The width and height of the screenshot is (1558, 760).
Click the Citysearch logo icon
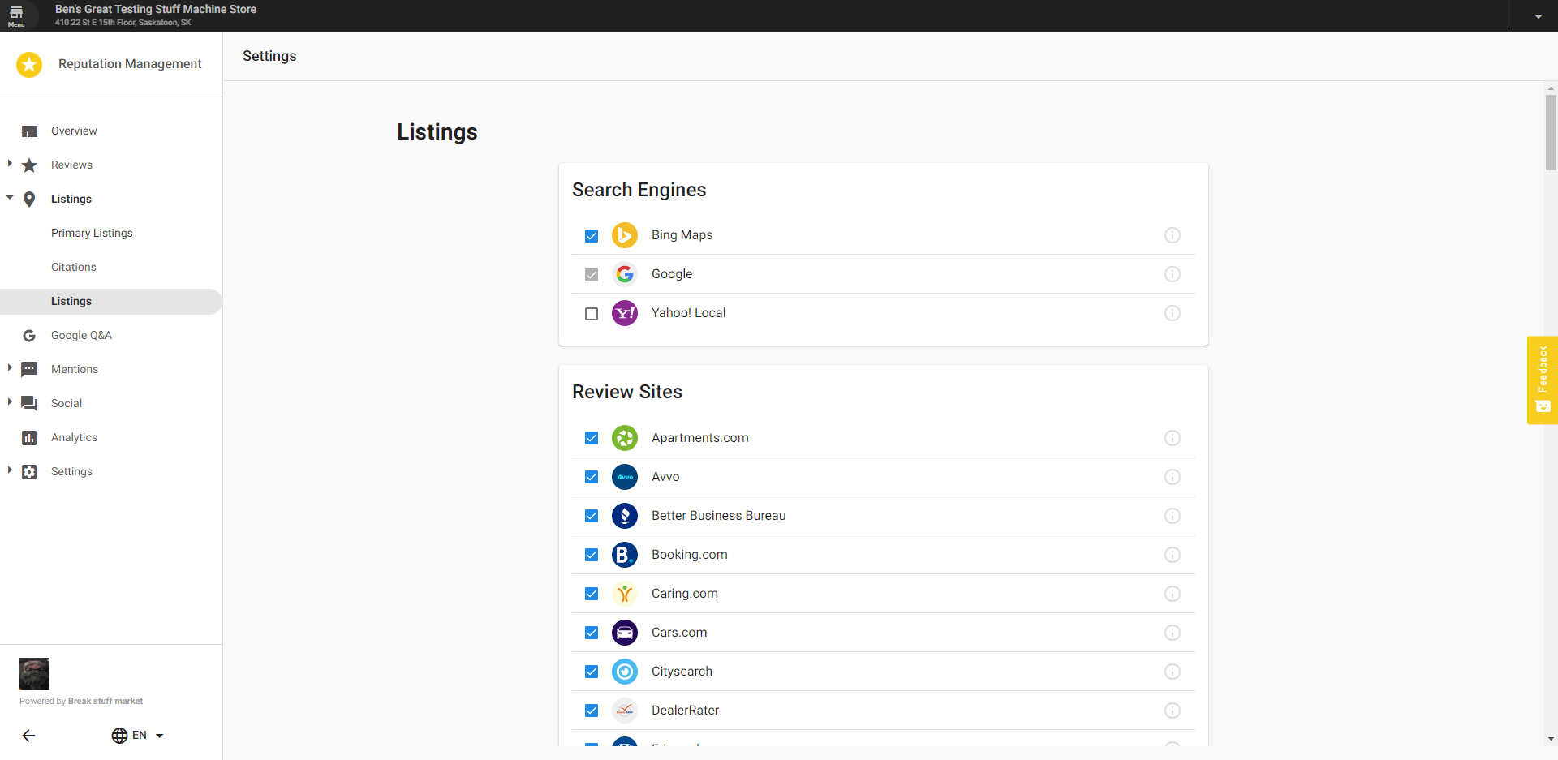click(x=625, y=672)
